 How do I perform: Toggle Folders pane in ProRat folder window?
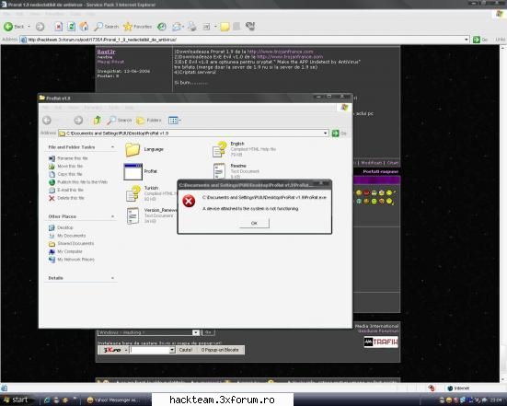149,121
